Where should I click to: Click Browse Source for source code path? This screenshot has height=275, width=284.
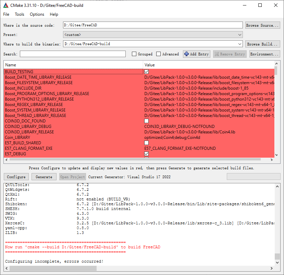pyautogui.click(x=262, y=25)
